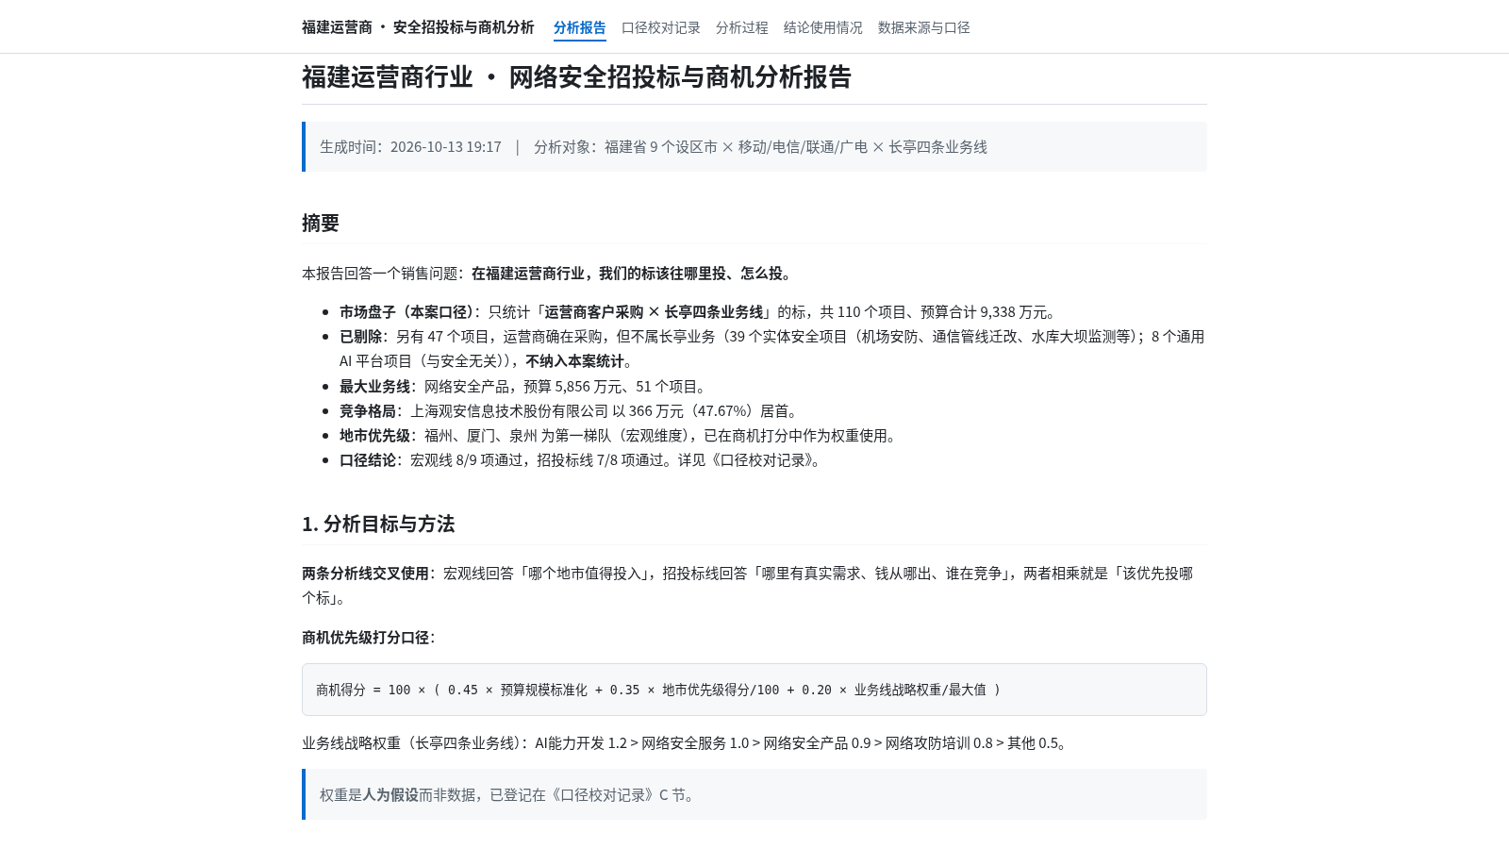Click the main report heading 网络安全招投标与商机分析报告
This screenshot has width=1509, height=849.
576,77
